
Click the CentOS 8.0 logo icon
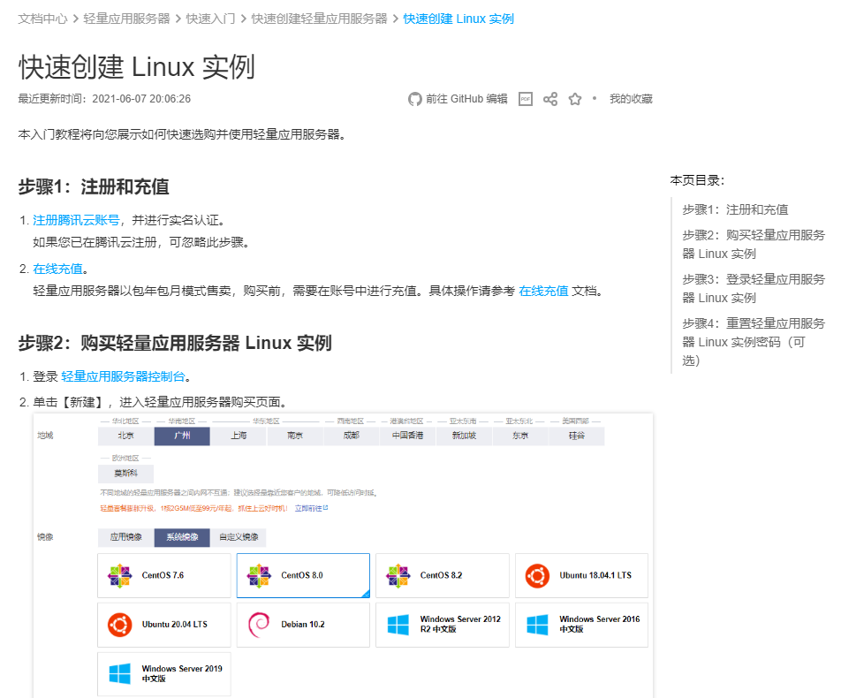[x=259, y=576]
